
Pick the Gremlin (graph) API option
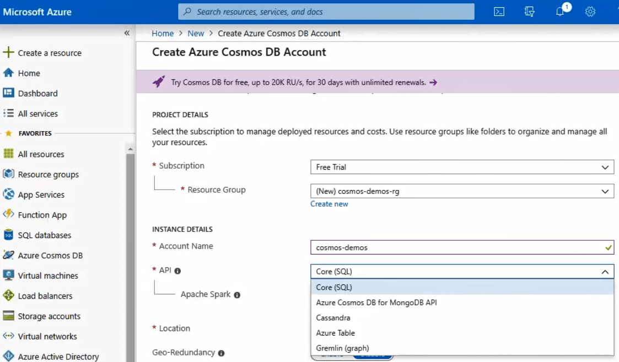click(x=342, y=348)
